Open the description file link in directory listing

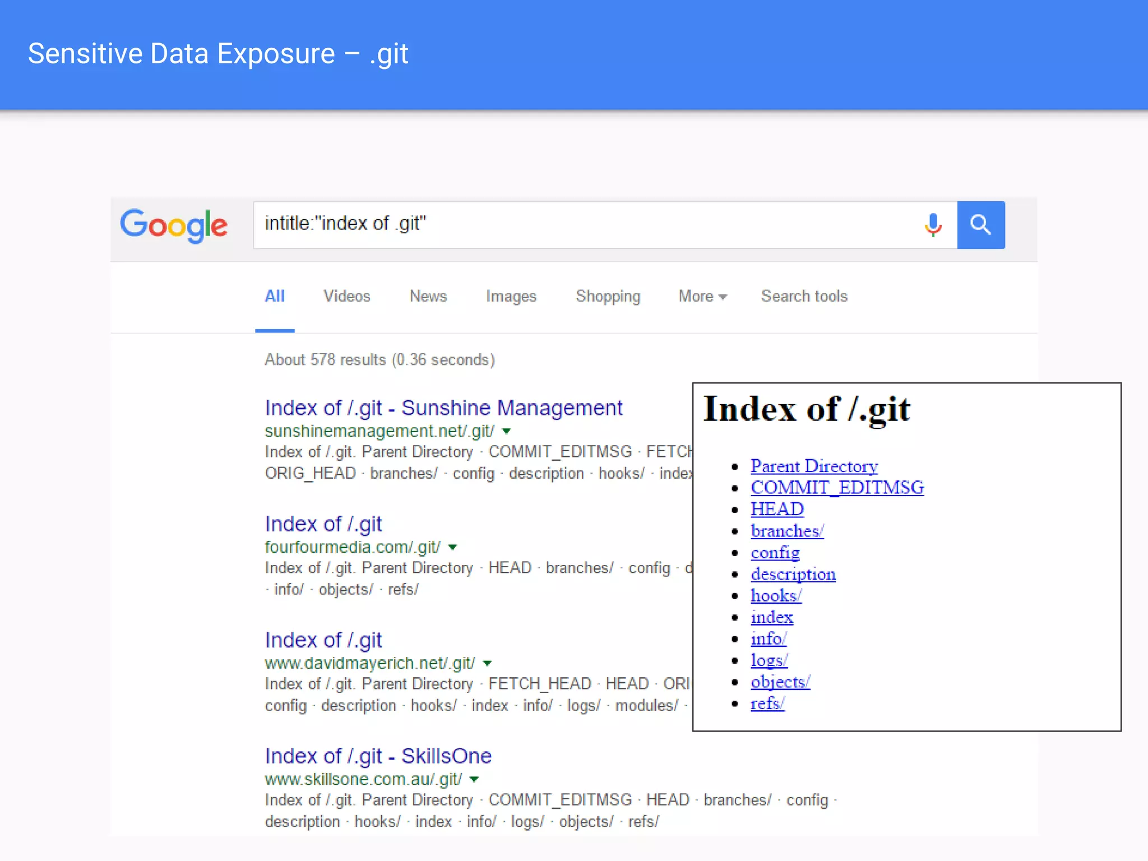pos(793,574)
